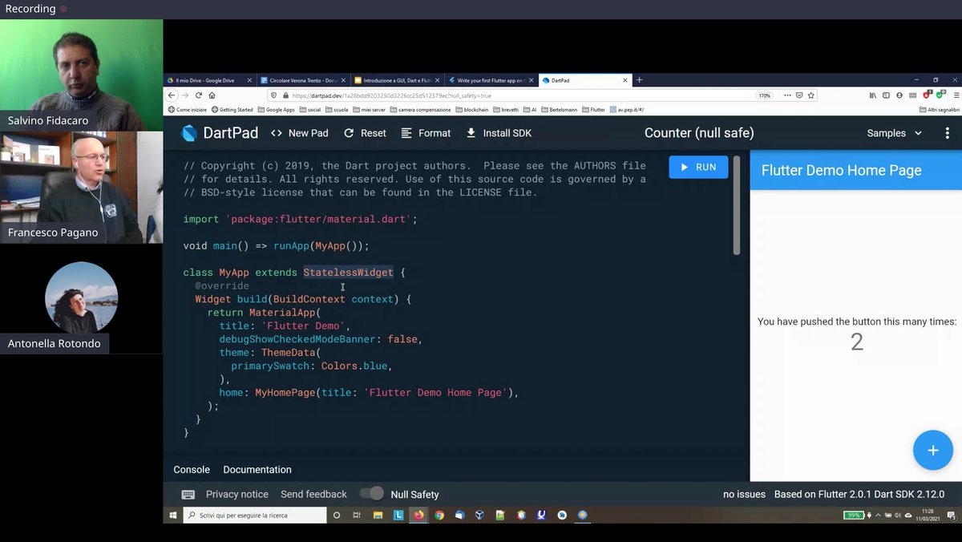Click Cortana circle icon on taskbar
The image size is (962, 542).
click(337, 515)
